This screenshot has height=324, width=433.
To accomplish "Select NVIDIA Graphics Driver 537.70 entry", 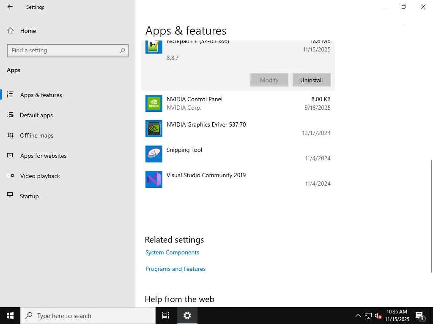I will [238, 129].
